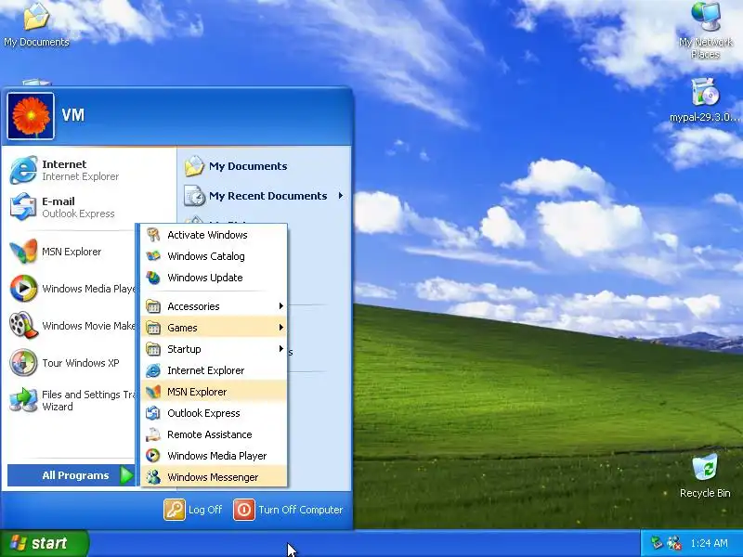Select the My Network Places desktop icon

[x=705, y=30]
